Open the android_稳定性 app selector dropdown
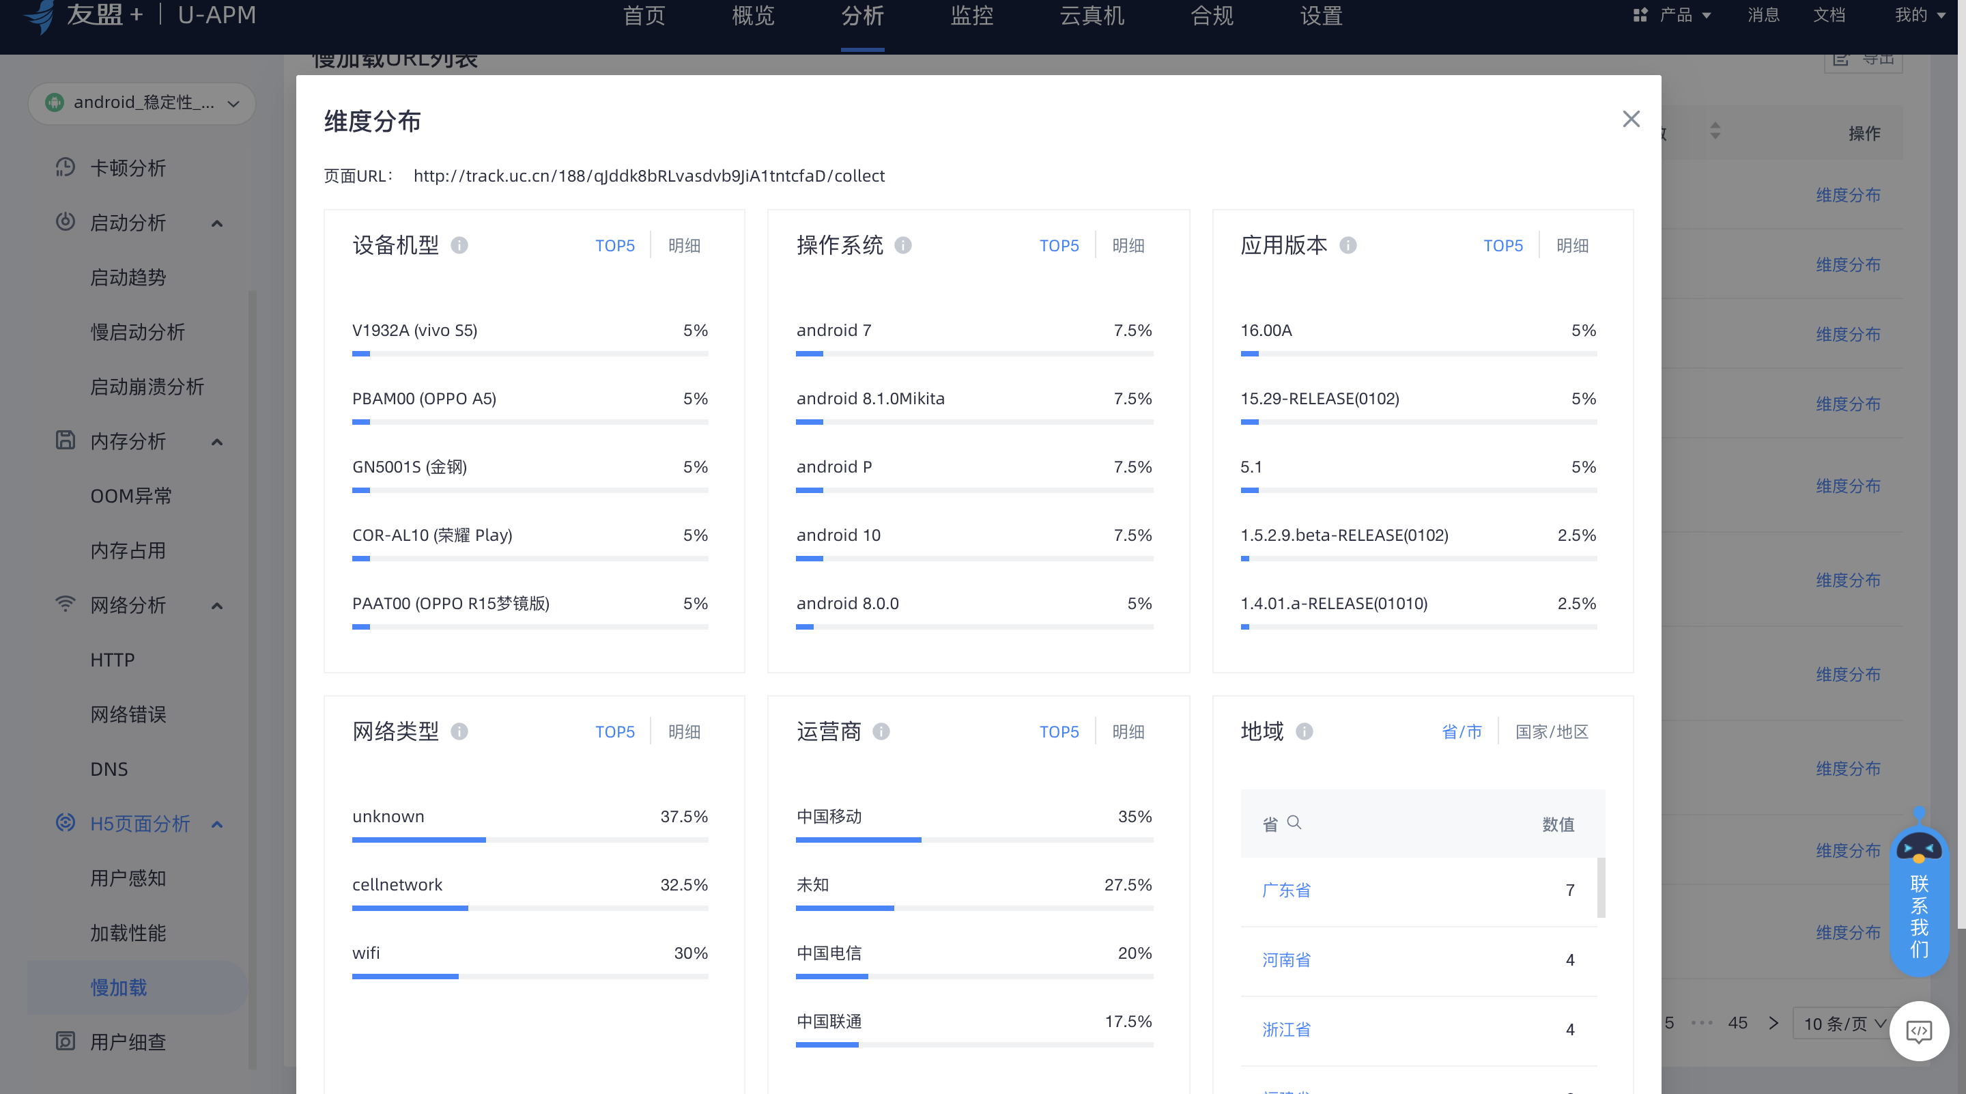The width and height of the screenshot is (1966, 1094). point(142,102)
